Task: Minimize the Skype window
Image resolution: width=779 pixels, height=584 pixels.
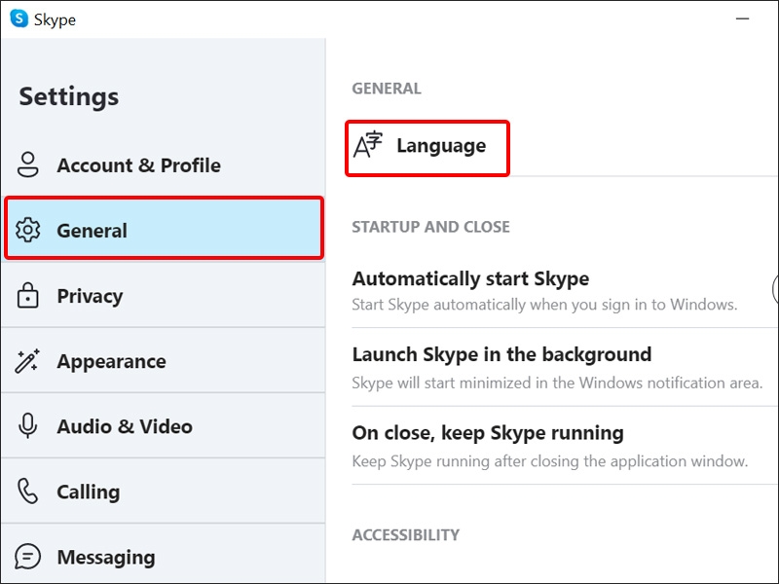Action: 742,18
